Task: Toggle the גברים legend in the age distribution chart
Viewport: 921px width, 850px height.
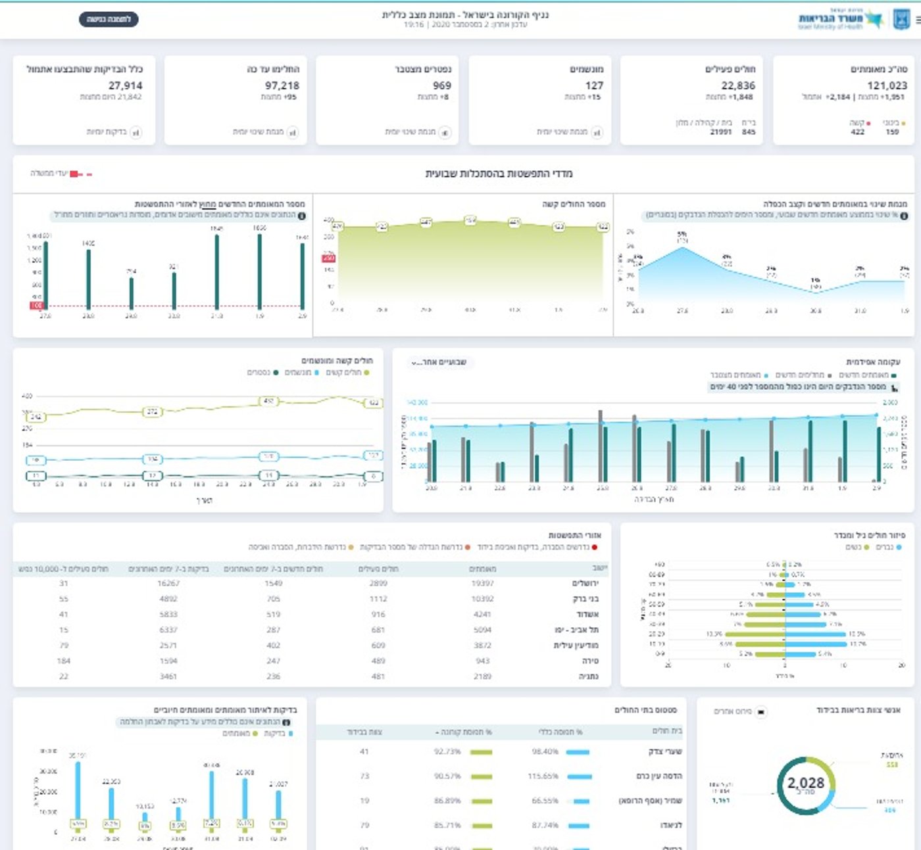Action: point(888,547)
